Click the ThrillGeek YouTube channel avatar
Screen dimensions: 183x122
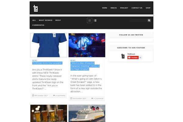click(123, 56)
